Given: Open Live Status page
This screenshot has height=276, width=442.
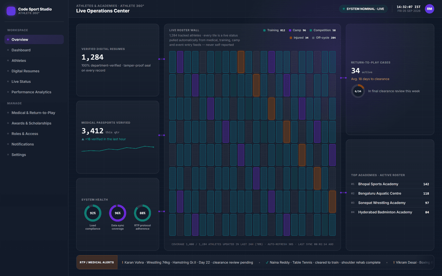Looking at the screenshot, I should [x=34, y=82].
